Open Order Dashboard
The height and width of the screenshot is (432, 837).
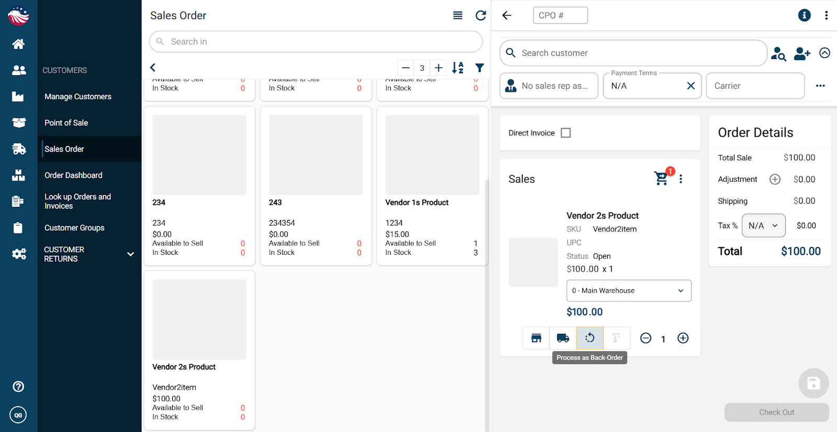73,175
